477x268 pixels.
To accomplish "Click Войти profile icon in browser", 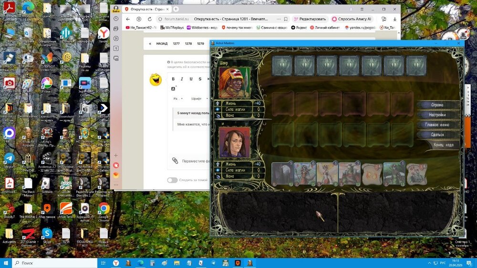I will click(x=116, y=9).
